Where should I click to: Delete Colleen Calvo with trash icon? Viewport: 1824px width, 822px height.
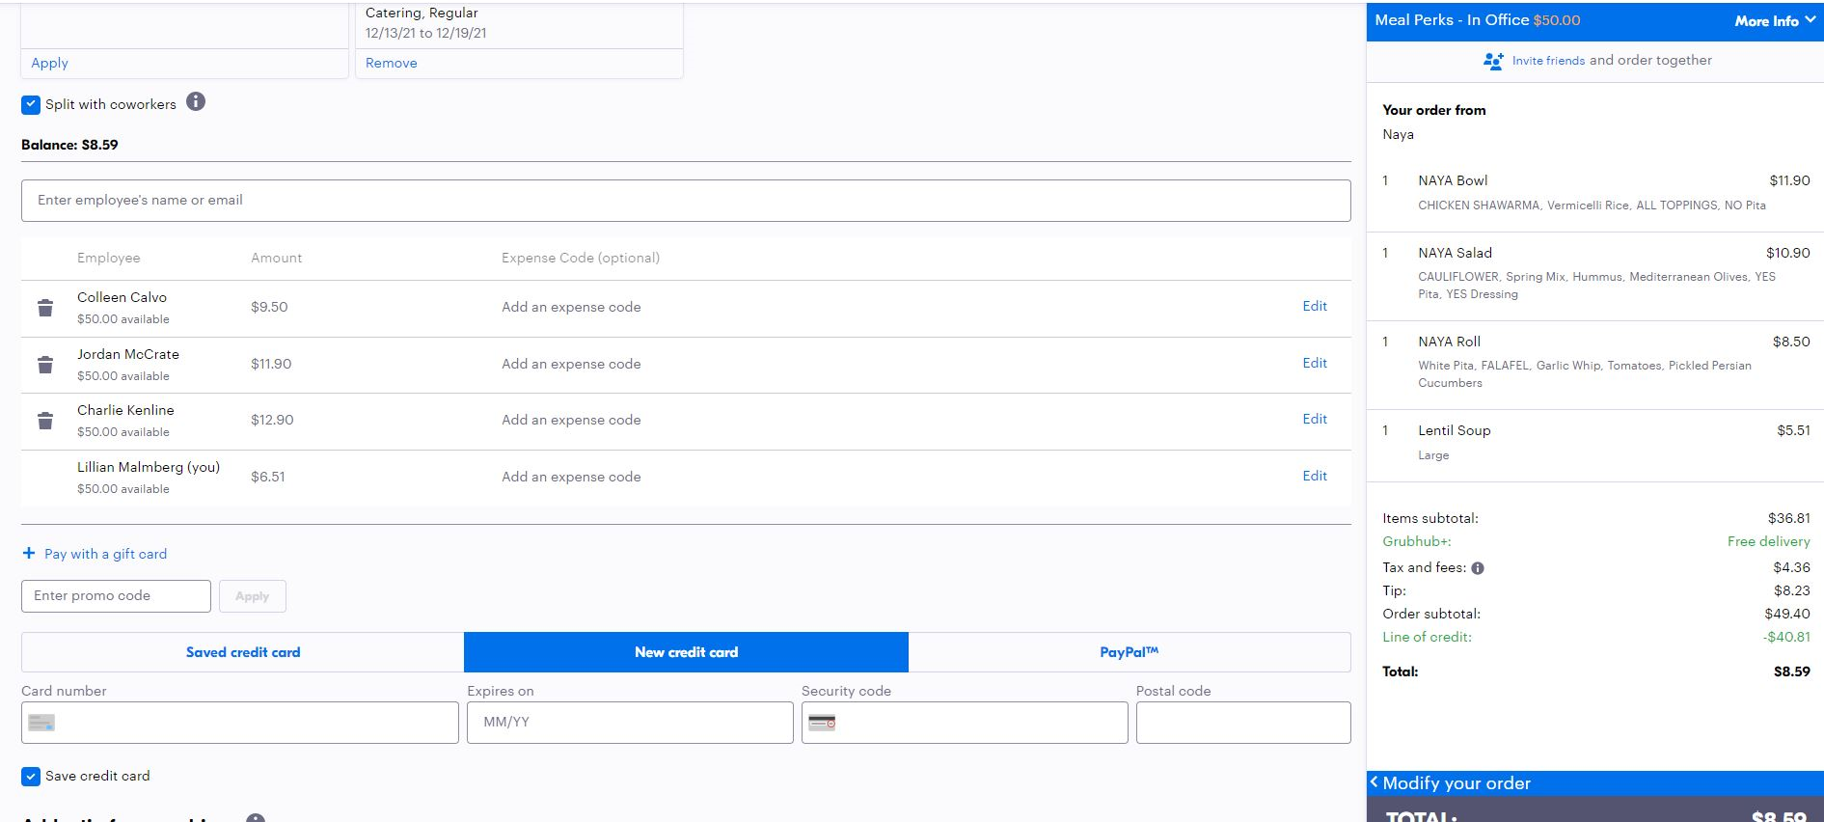point(45,308)
